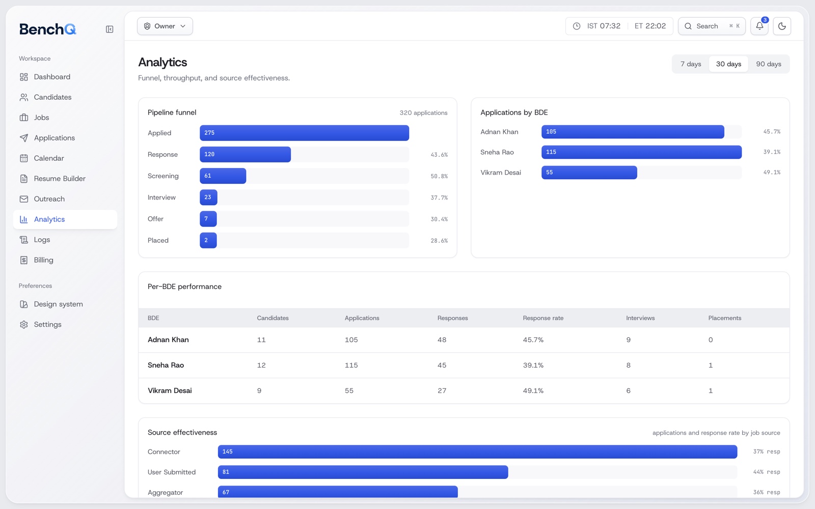815x509 pixels.
Task: Click the Applied funnel bar 275
Action: click(304, 133)
